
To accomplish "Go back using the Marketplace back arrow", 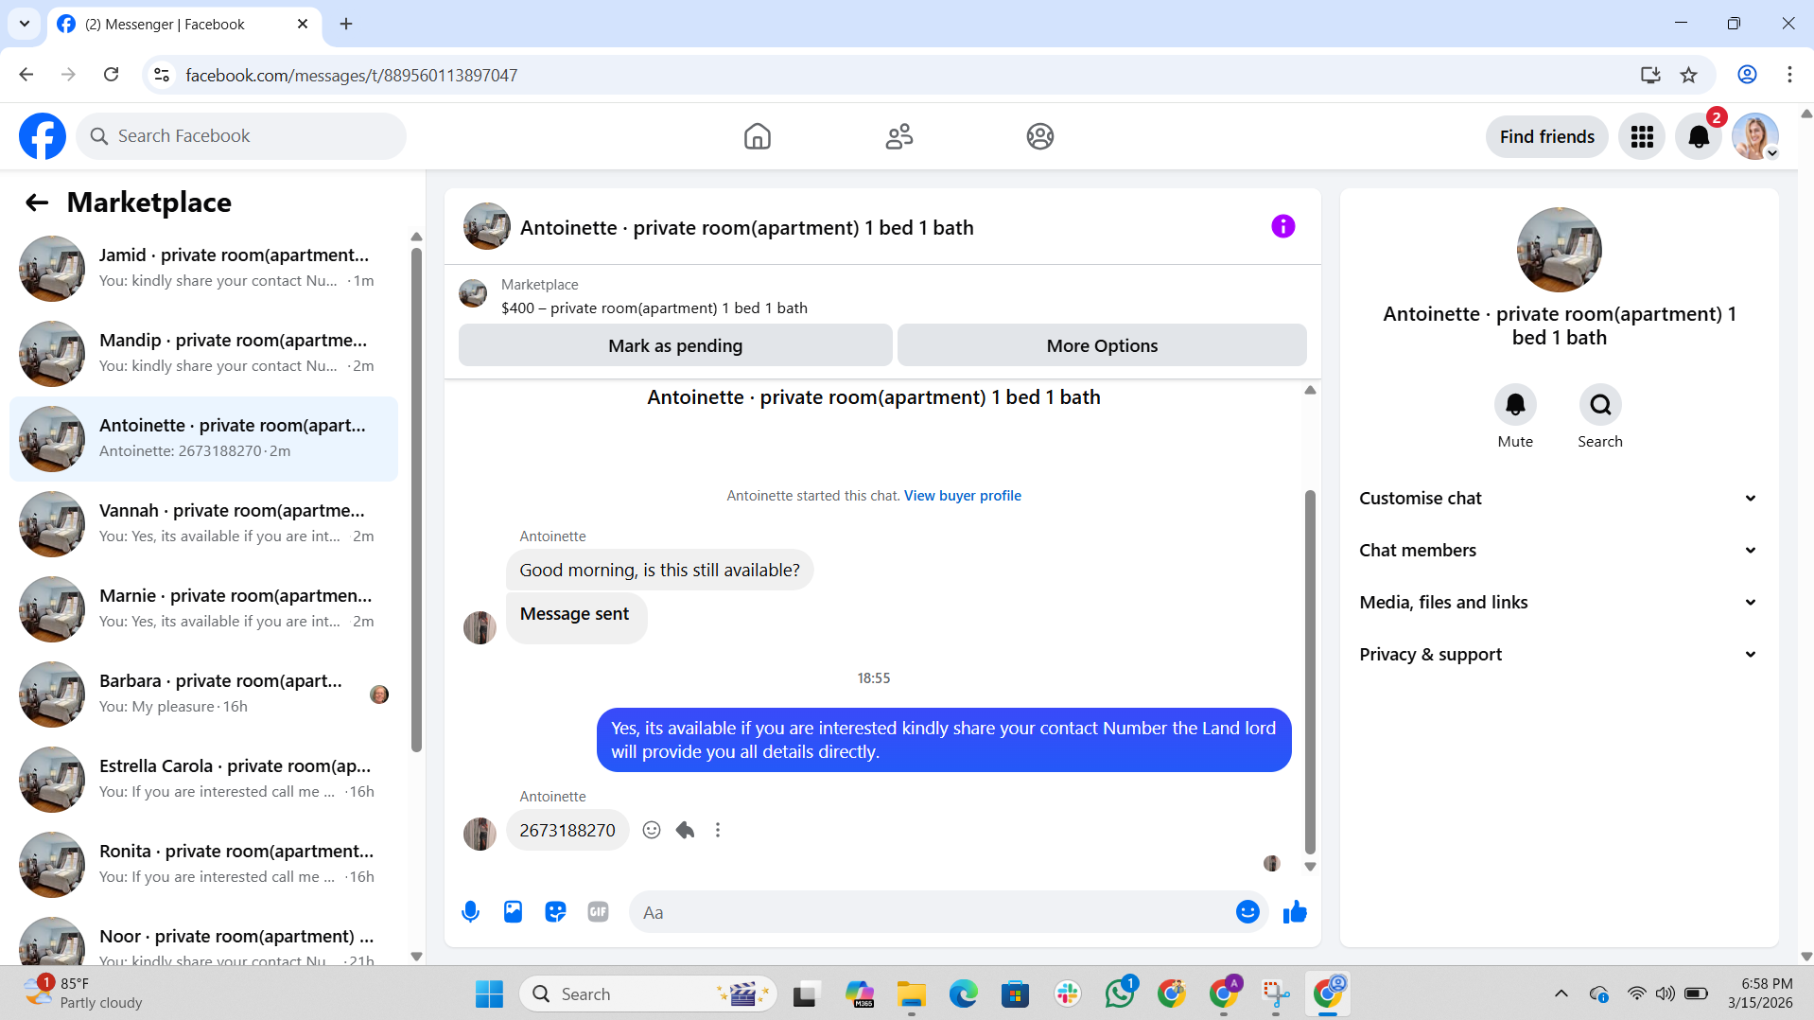I will (37, 202).
